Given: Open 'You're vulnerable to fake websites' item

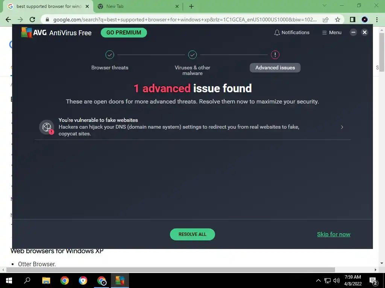Looking at the screenshot, I should (192, 127).
